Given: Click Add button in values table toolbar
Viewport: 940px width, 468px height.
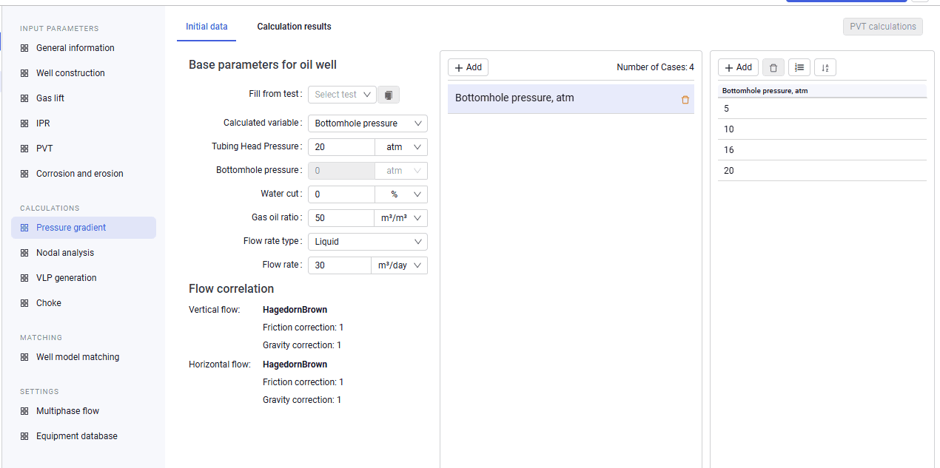Looking at the screenshot, I should 738,67.
